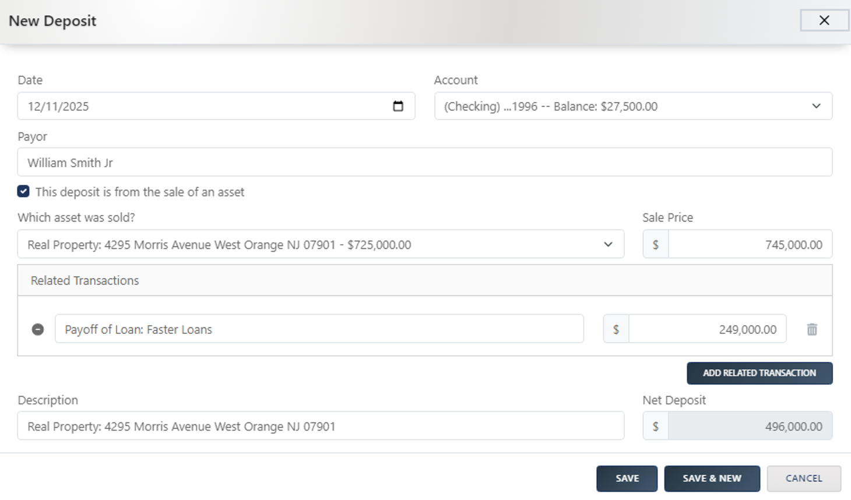851x500 pixels.
Task: Edit the 249,000.00 payoff amount
Action: (707, 329)
